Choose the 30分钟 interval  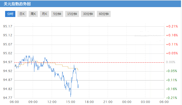(x=88, y=14)
